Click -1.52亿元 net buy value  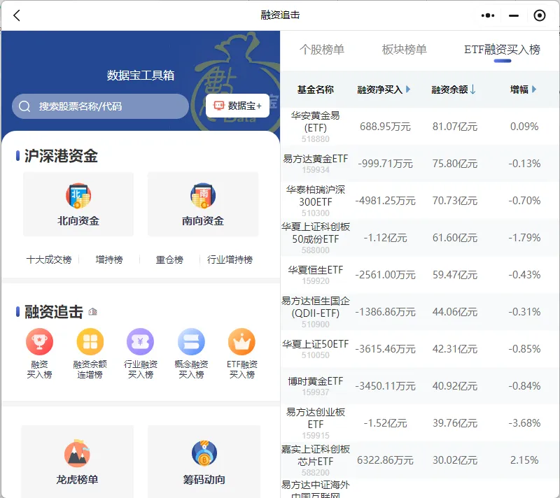click(x=385, y=423)
